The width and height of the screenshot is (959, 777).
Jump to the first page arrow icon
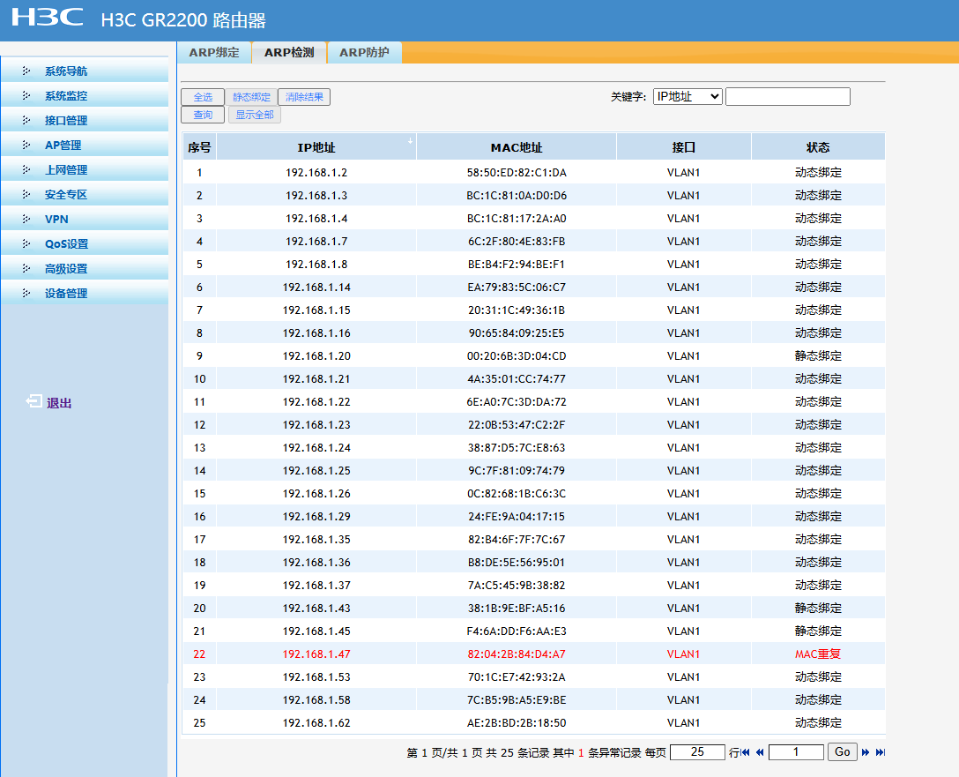pyautogui.click(x=746, y=752)
